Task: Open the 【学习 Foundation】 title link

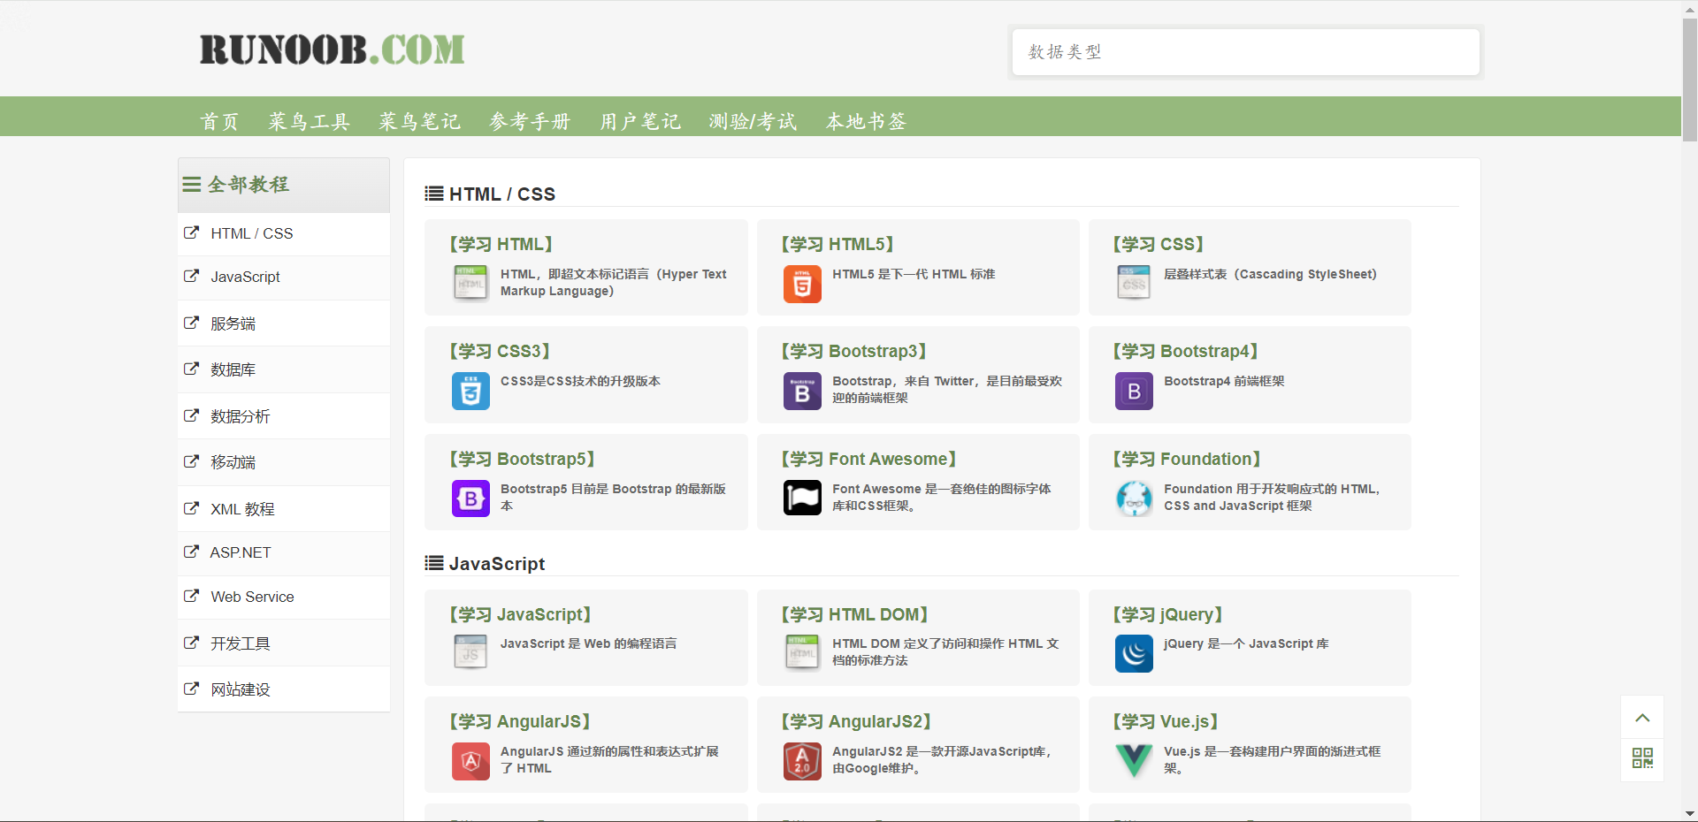Action: point(1187,459)
